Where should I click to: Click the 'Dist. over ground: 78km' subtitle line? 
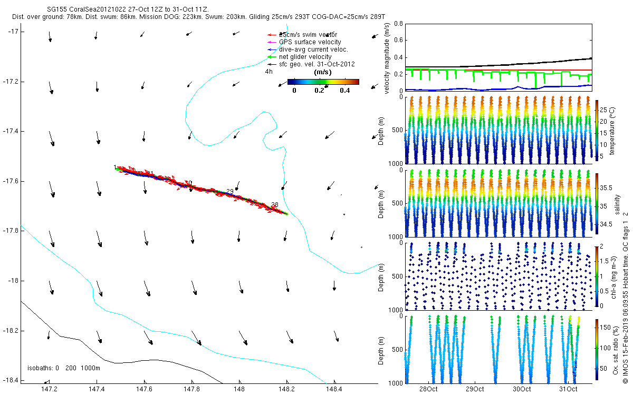click(x=199, y=17)
